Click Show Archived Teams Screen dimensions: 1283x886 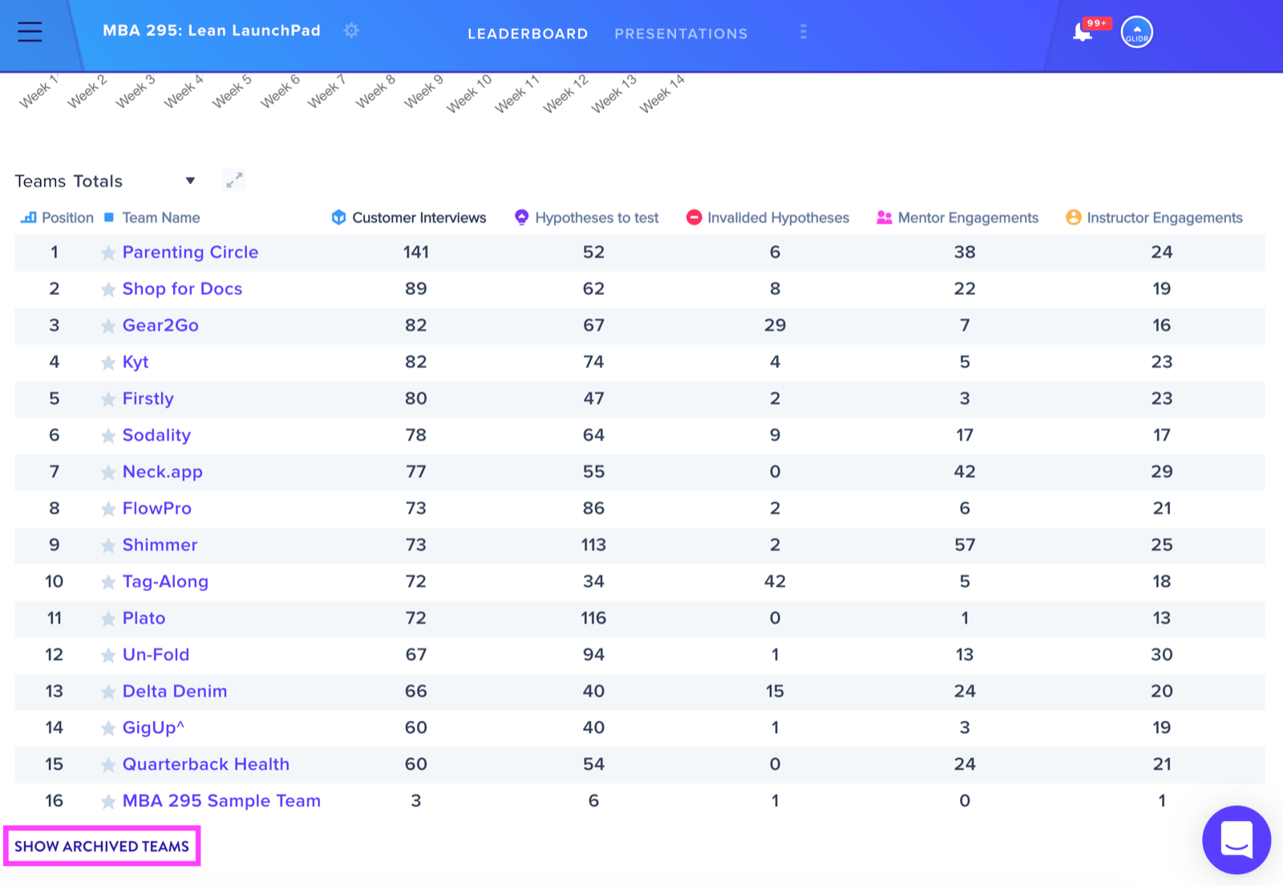102,846
